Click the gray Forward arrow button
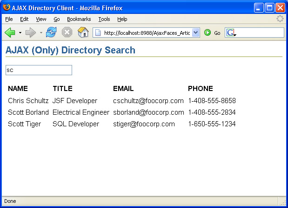 (31, 33)
